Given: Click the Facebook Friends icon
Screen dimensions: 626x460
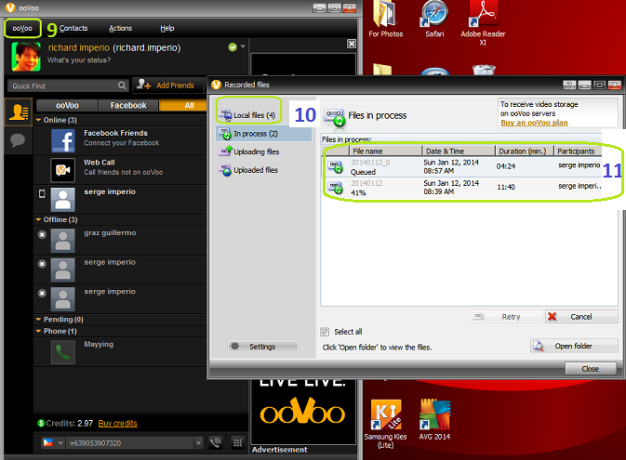Looking at the screenshot, I should click(63, 141).
